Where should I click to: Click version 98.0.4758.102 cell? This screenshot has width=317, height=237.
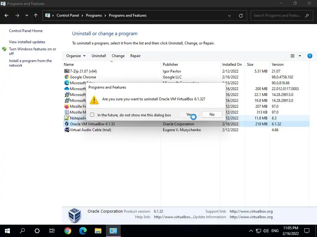tap(282, 77)
